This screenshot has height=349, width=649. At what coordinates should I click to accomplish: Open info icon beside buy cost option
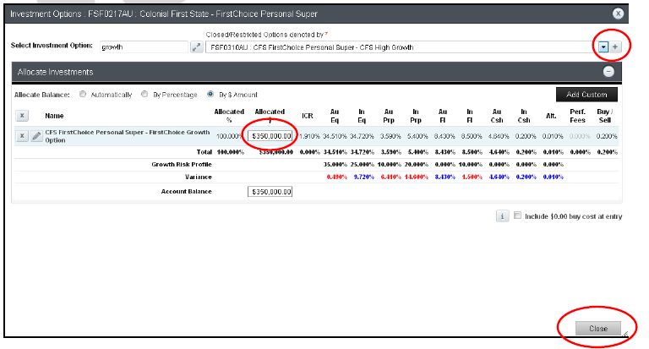pyautogui.click(x=503, y=216)
